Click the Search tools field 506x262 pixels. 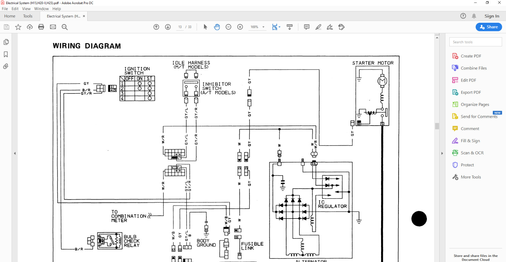(475, 42)
